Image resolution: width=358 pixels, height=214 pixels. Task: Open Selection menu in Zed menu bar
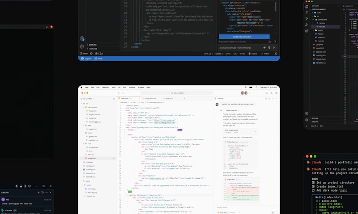click(106, 87)
